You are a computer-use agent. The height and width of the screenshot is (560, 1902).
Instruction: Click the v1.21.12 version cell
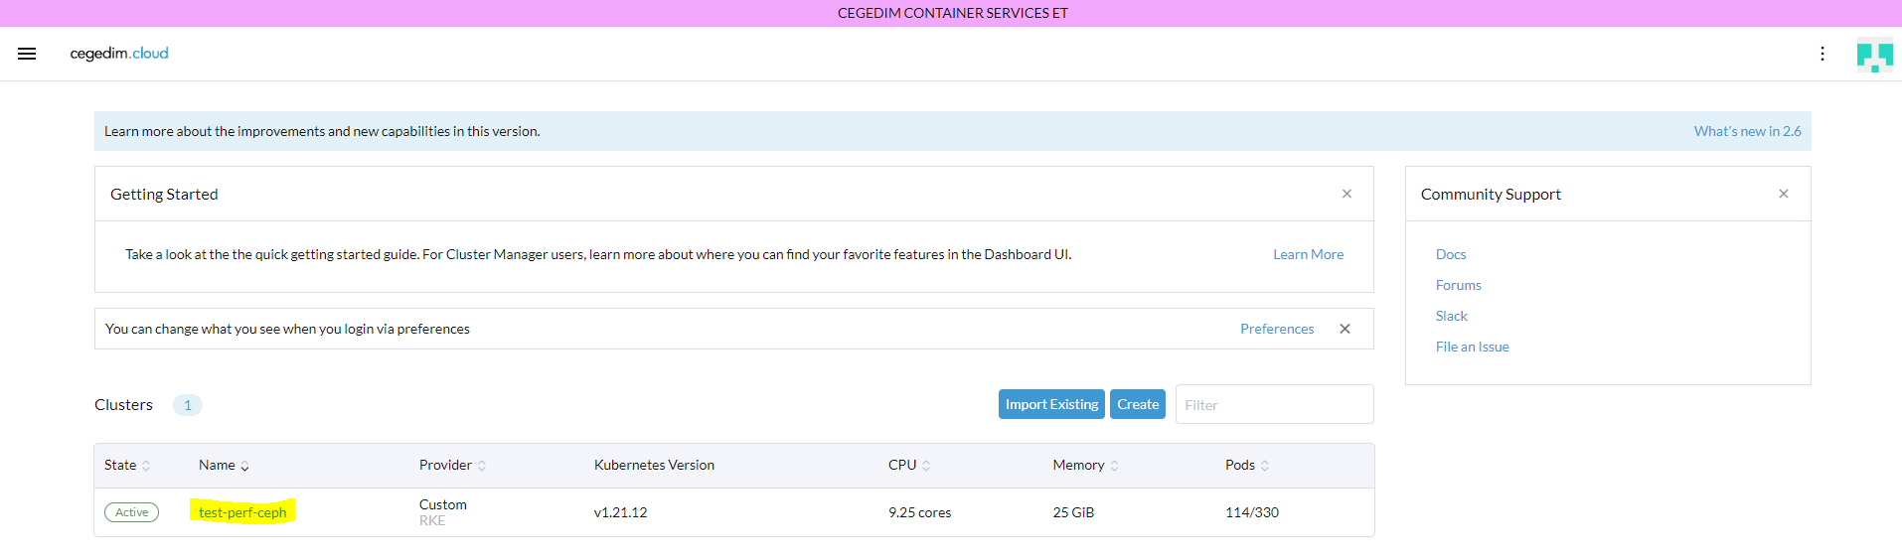620,512
